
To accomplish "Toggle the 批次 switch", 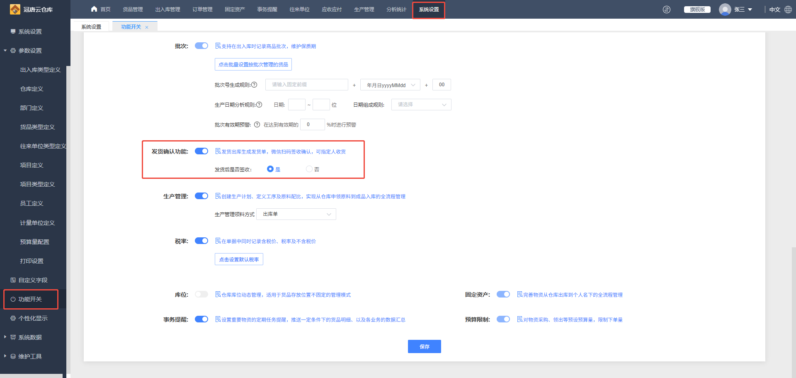I will [x=201, y=46].
